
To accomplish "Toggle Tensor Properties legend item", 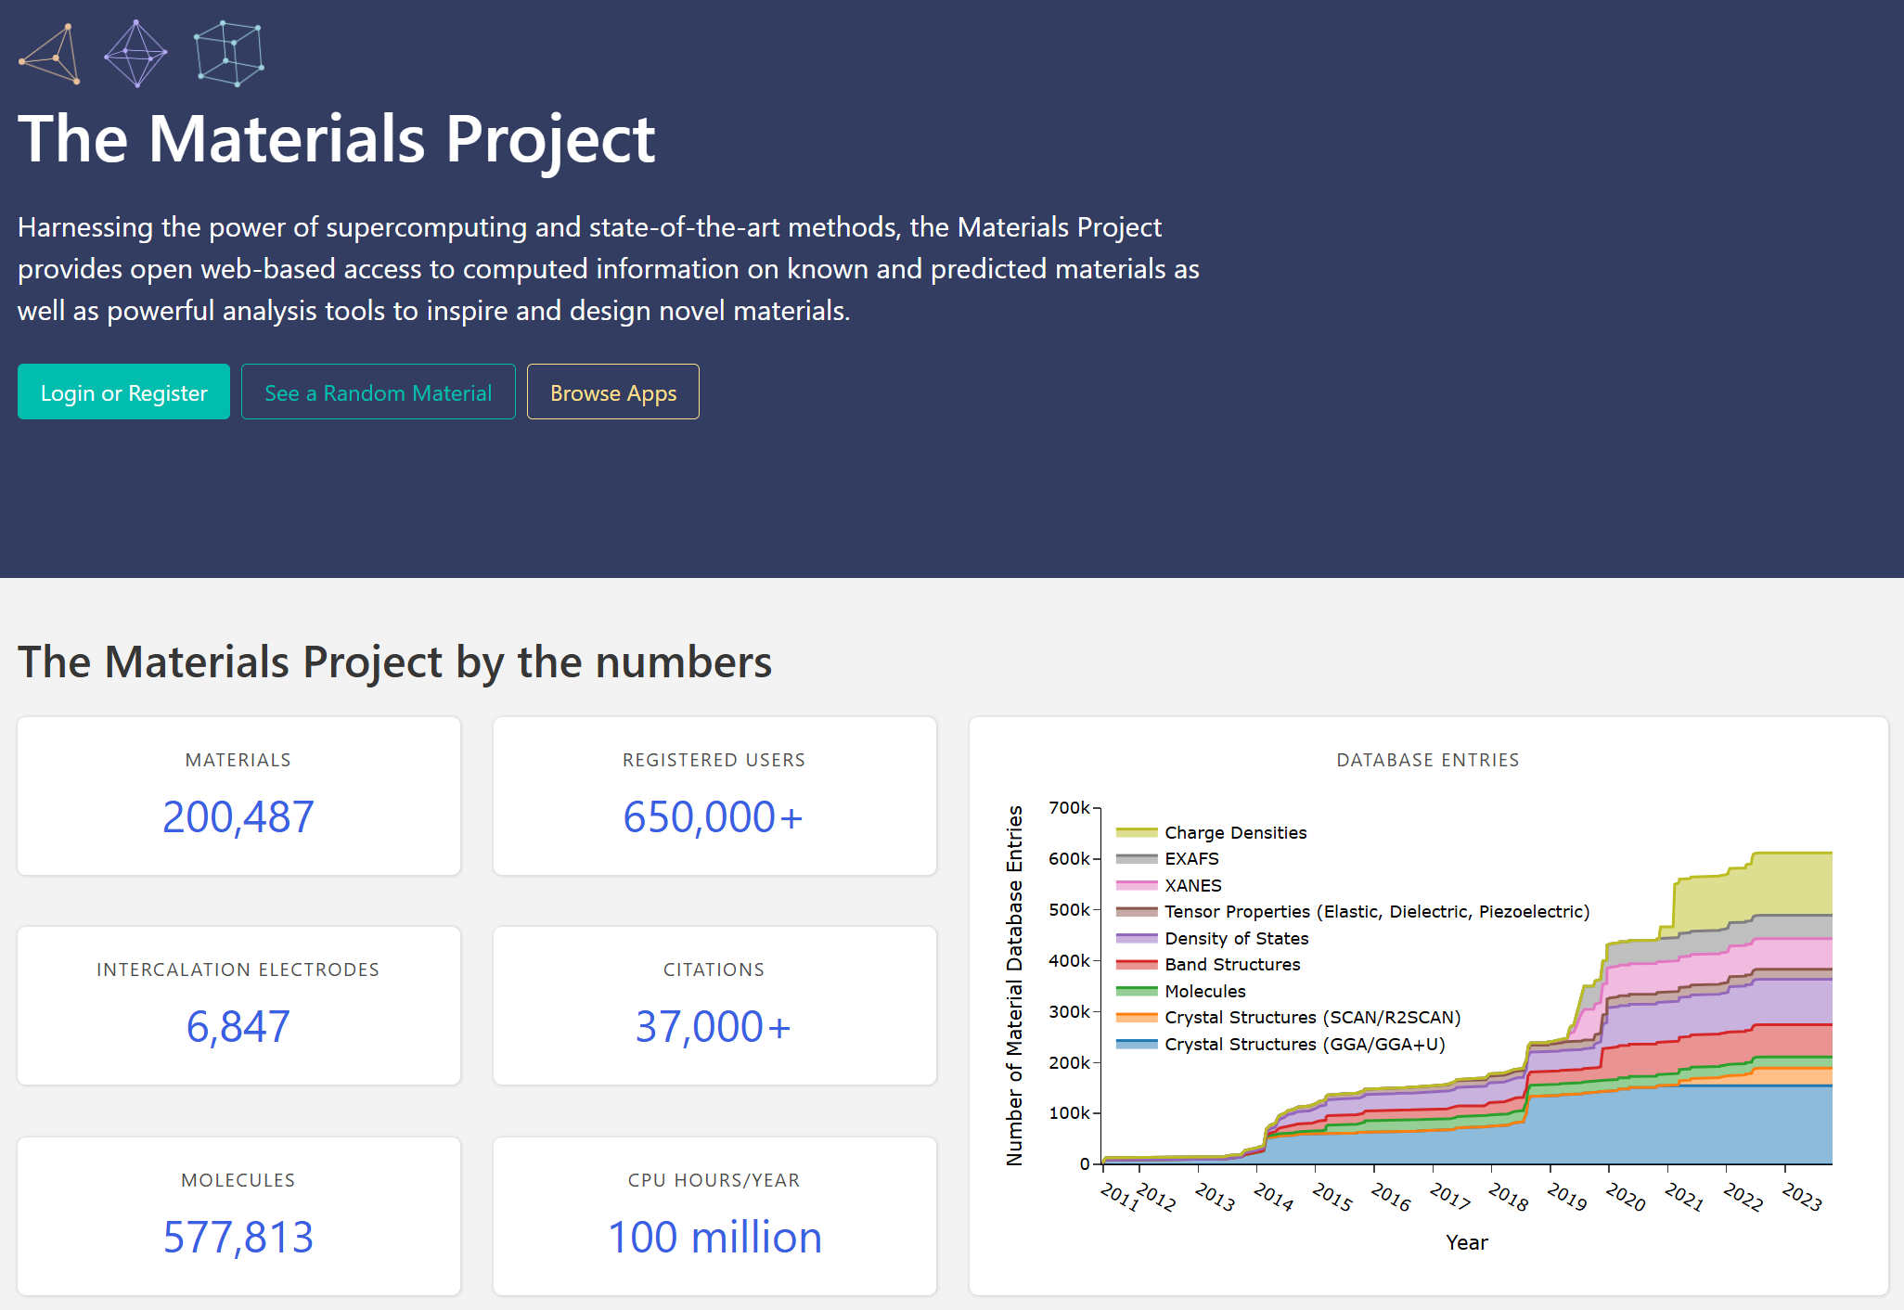I will pyautogui.click(x=1376, y=912).
